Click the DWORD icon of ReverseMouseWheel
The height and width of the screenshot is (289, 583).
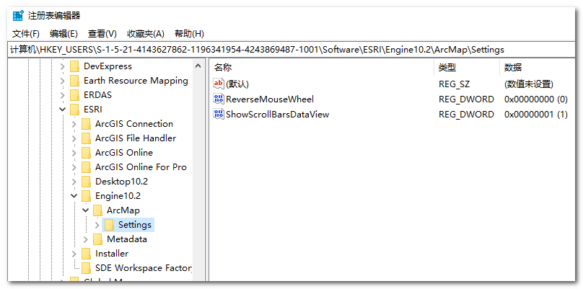click(219, 99)
